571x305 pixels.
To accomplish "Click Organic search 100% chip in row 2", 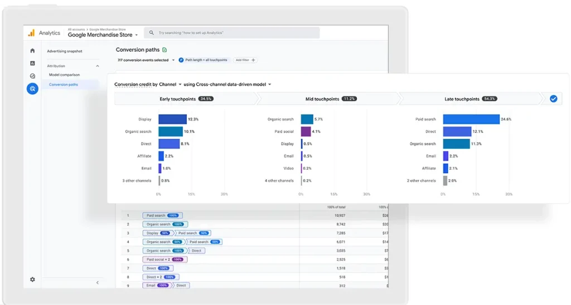I will pos(165,224).
